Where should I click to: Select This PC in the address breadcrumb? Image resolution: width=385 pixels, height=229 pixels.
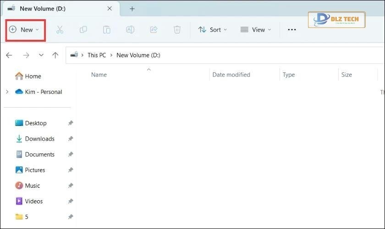click(96, 55)
